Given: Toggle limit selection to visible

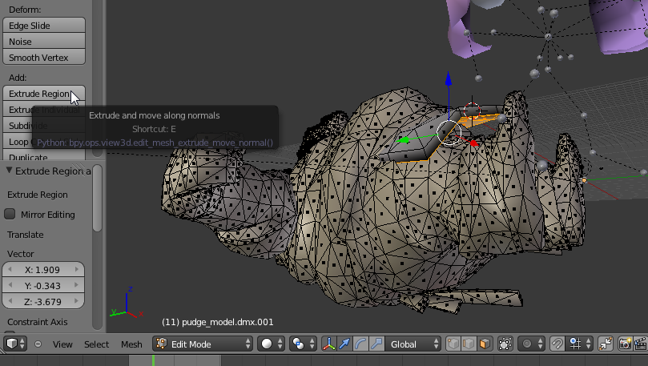Looking at the screenshot, I should pos(505,344).
